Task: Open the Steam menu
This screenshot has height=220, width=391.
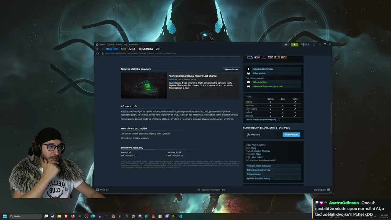Action: [x=102, y=45]
